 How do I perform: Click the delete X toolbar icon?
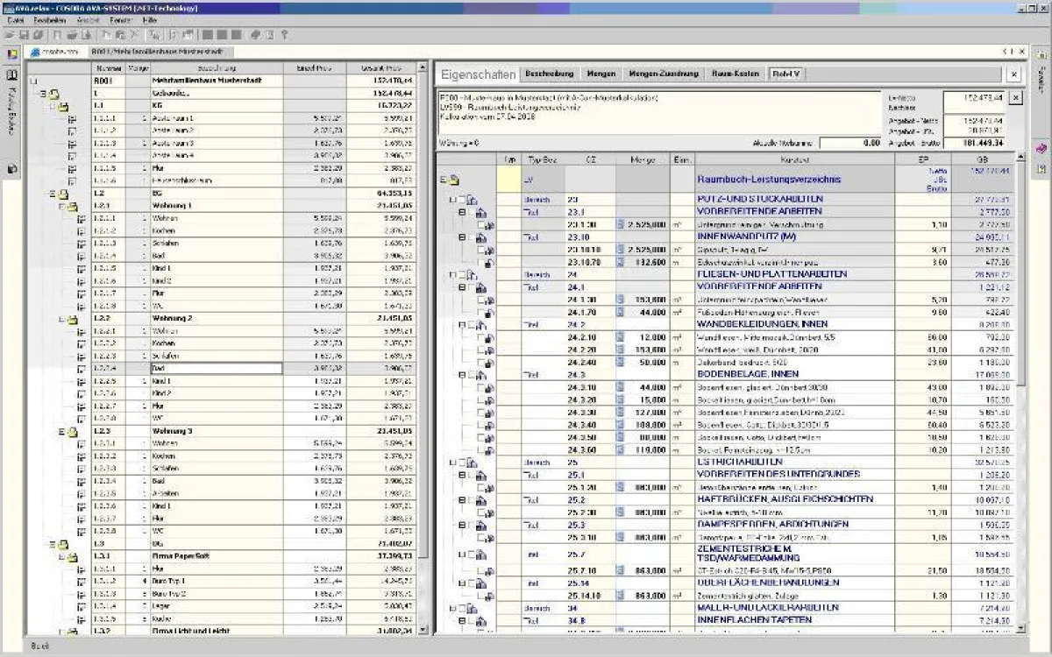point(134,34)
